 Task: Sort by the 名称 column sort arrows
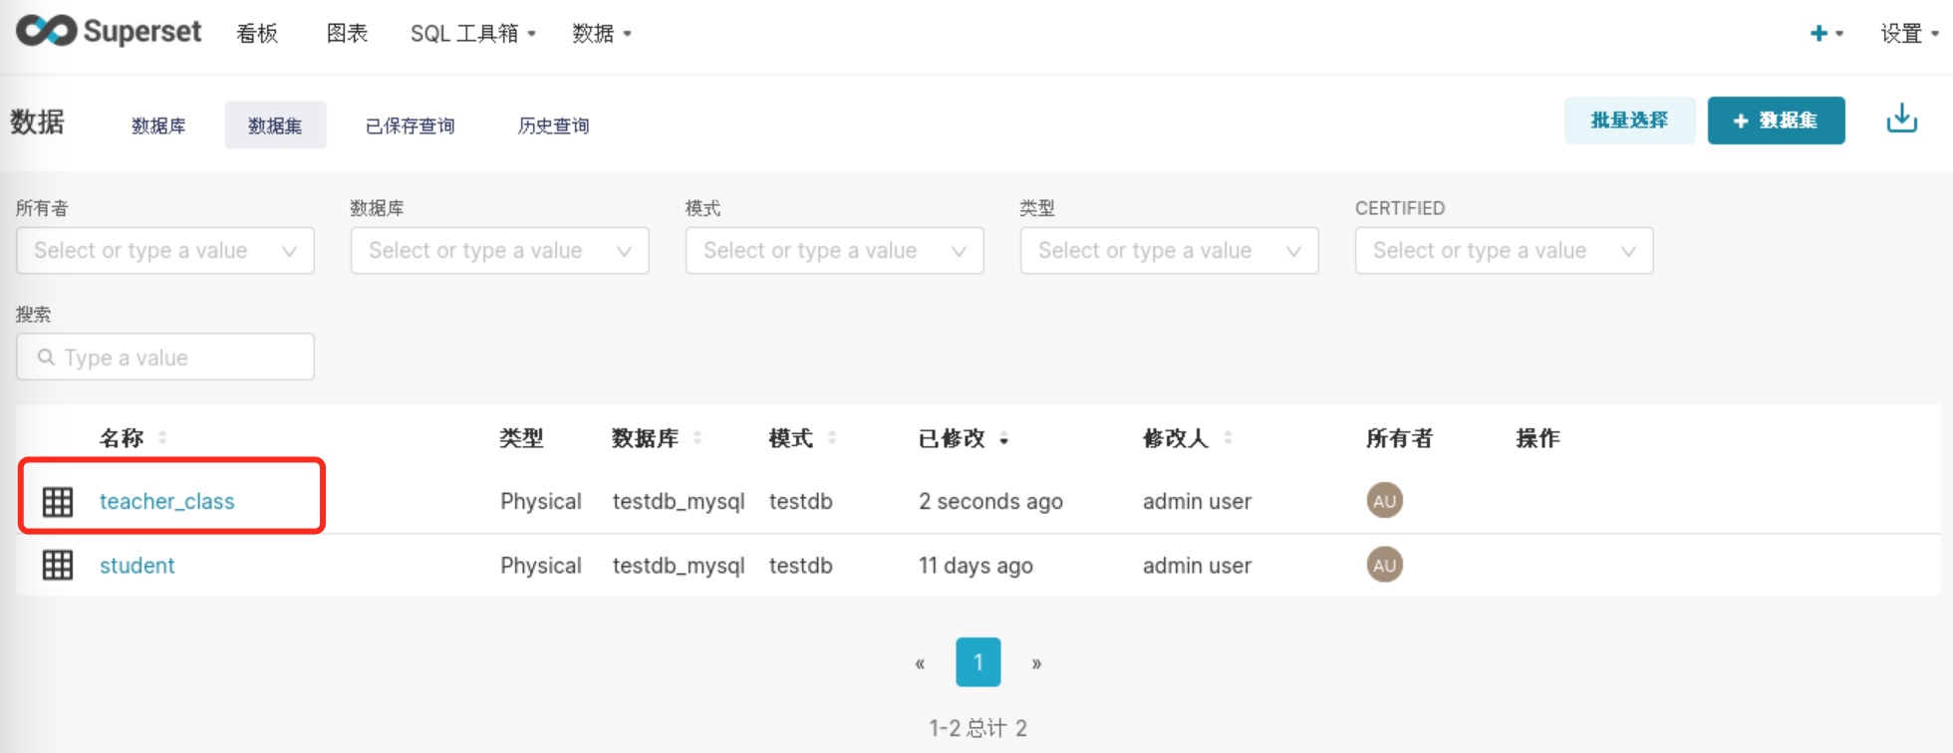162,438
